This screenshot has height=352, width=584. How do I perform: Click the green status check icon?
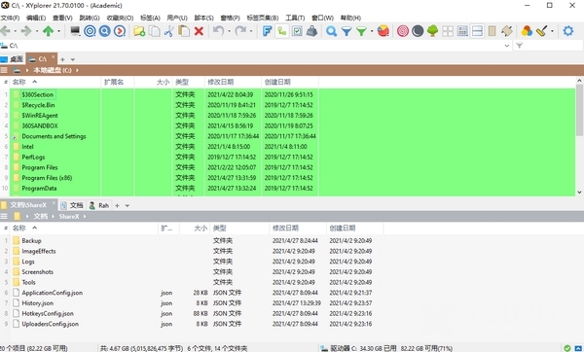click(566, 348)
